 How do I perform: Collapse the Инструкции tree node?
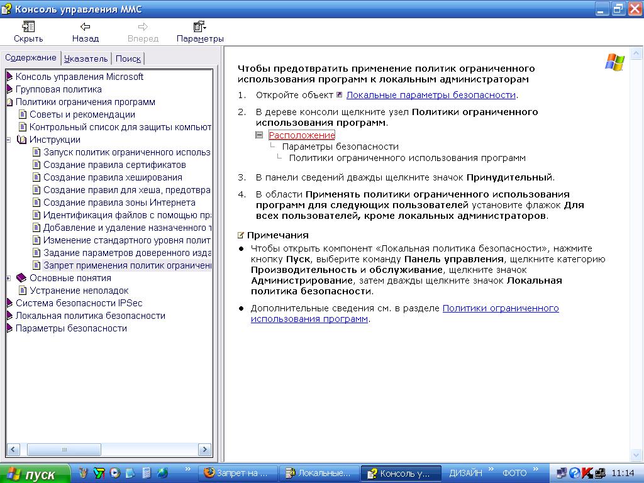click(8, 140)
